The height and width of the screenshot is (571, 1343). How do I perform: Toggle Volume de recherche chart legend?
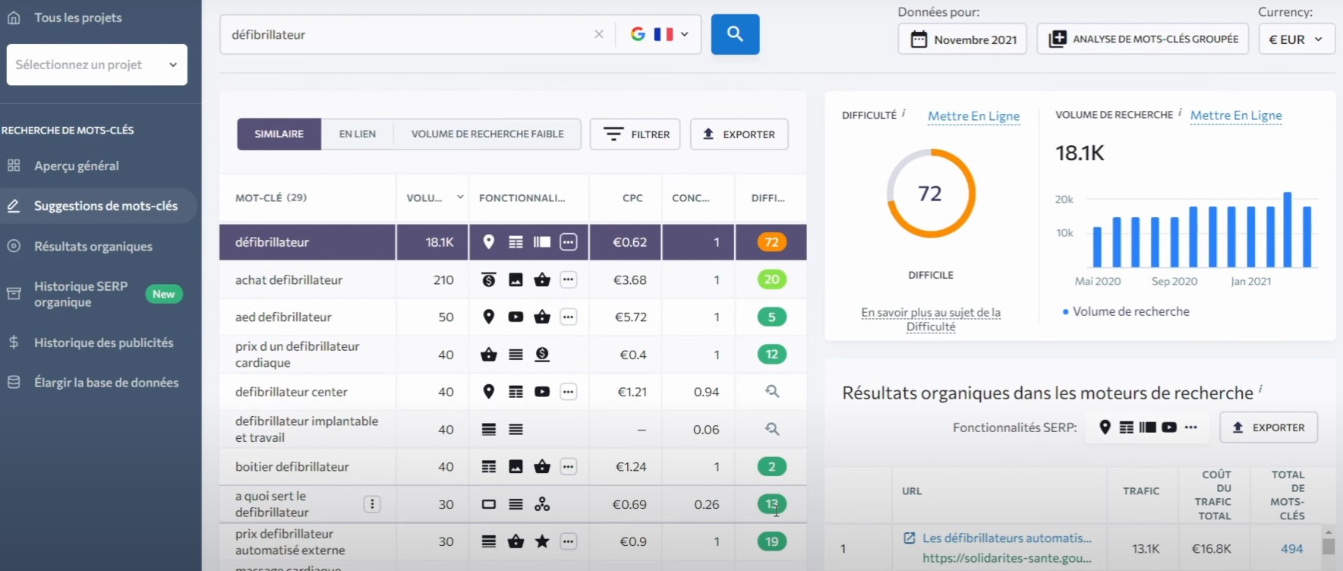(x=1126, y=311)
